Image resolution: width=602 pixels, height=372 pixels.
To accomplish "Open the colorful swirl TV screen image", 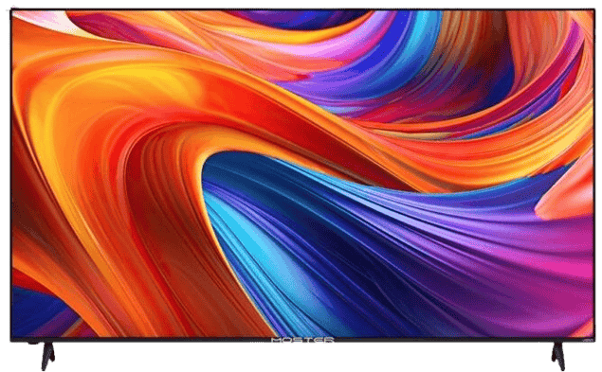I will tap(302, 174).
